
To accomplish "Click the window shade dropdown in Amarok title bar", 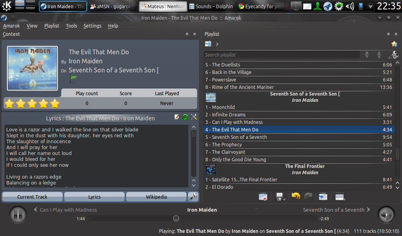I will tap(380, 17).
